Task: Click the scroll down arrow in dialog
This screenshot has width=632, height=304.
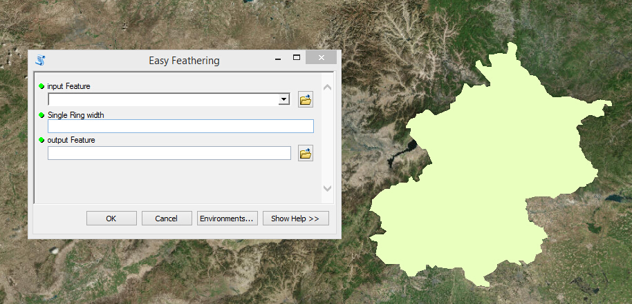Action: click(327, 188)
